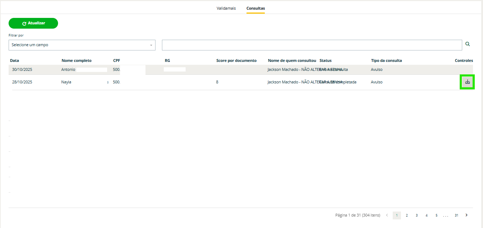Navigate to page 5
This screenshot has width=483, height=228.
pyautogui.click(x=436, y=215)
